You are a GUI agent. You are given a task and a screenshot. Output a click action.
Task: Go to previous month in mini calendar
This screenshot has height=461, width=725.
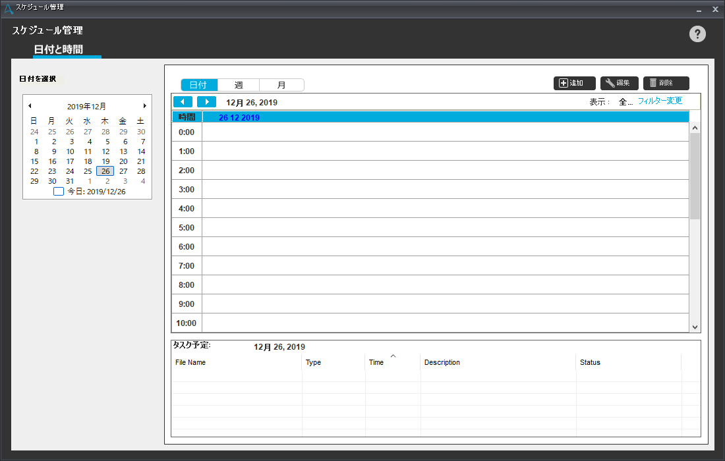point(30,106)
